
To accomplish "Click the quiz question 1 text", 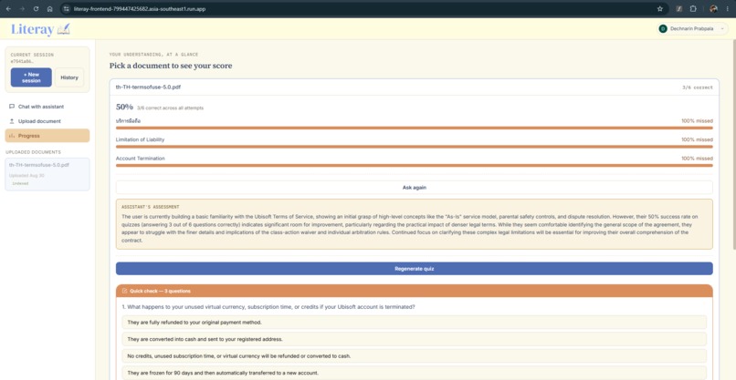I will point(268,307).
